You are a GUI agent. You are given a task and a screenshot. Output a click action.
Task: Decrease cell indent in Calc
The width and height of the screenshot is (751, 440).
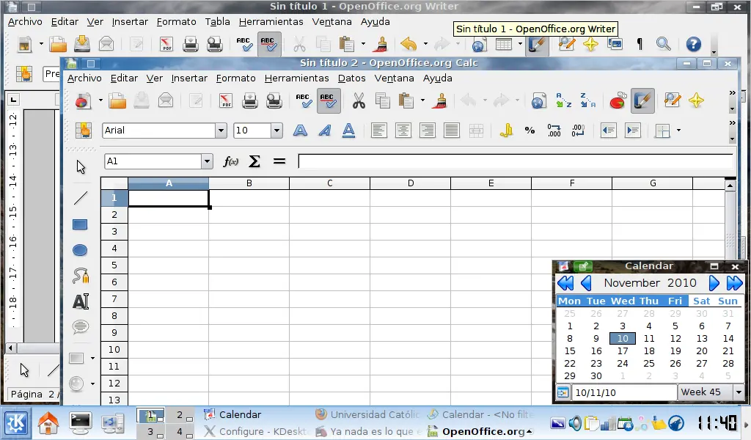click(608, 131)
